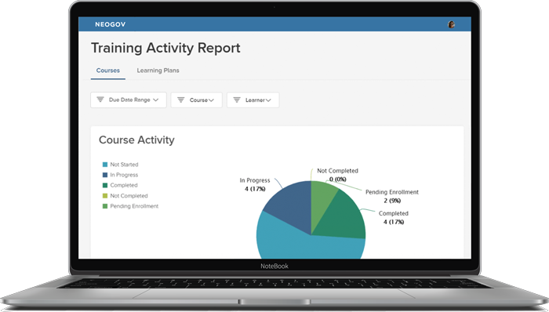
Task: Open the user profile avatar
Action: click(x=451, y=24)
